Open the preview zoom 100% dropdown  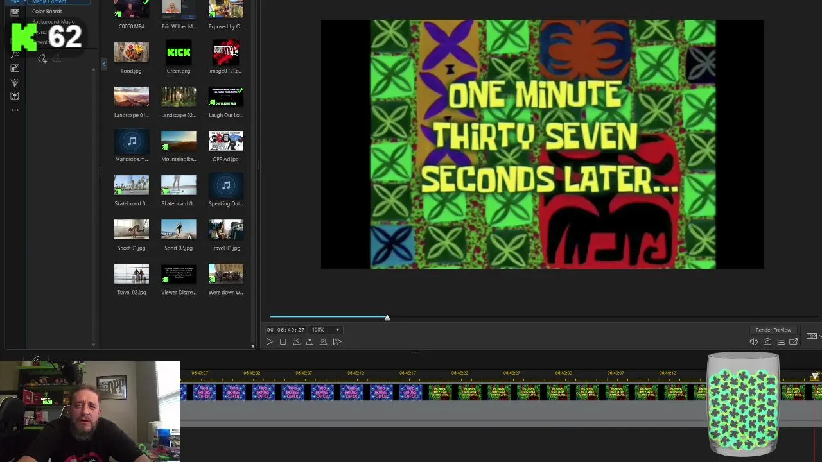326,330
